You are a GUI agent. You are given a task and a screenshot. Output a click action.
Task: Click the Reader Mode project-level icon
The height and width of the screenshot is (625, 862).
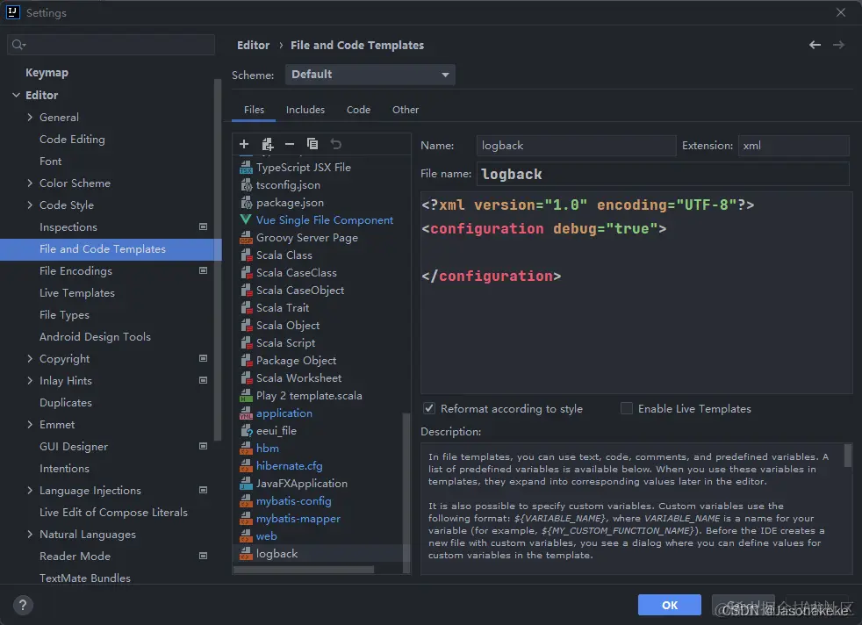[203, 556]
